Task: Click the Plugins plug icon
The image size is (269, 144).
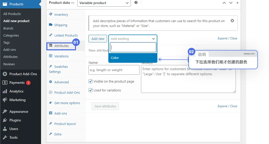Action: (5, 120)
